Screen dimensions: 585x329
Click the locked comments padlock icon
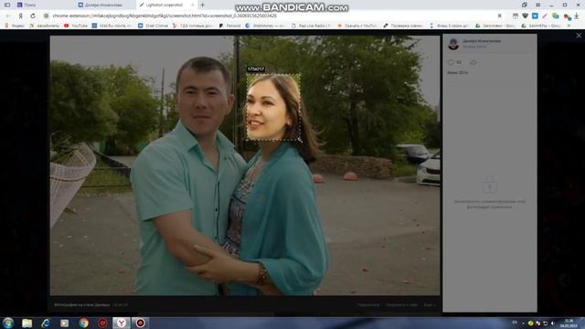pyautogui.click(x=490, y=185)
